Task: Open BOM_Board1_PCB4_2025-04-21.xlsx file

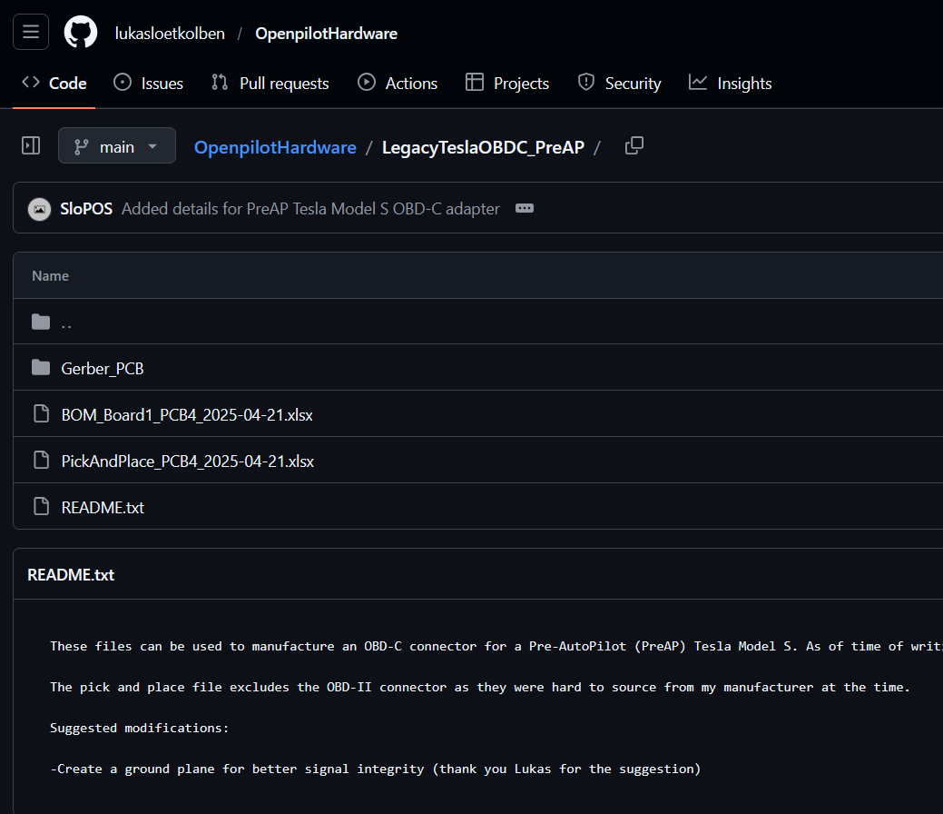Action: click(x=187, y=414)
